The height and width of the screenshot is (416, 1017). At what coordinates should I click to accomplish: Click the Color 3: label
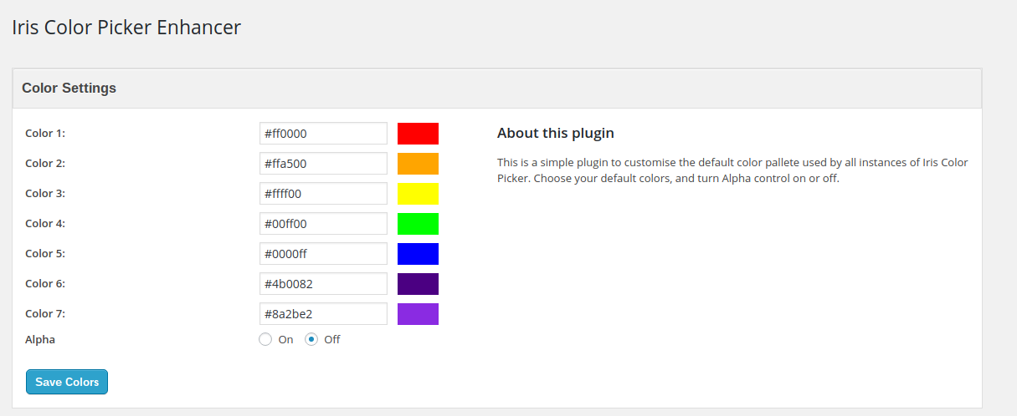click(x=45, y=194)
